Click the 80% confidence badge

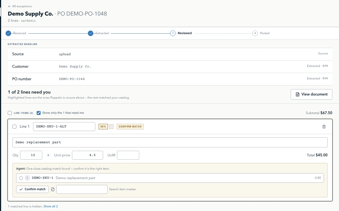tap(103, 127)
